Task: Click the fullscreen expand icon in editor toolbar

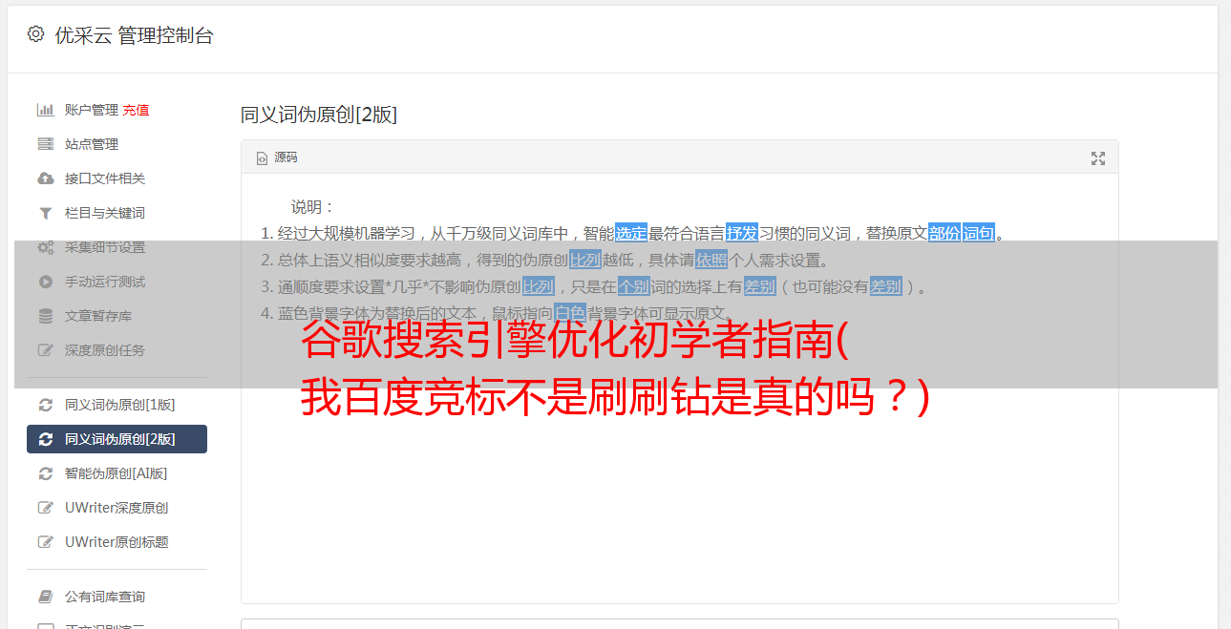Action: (1098, 158)
